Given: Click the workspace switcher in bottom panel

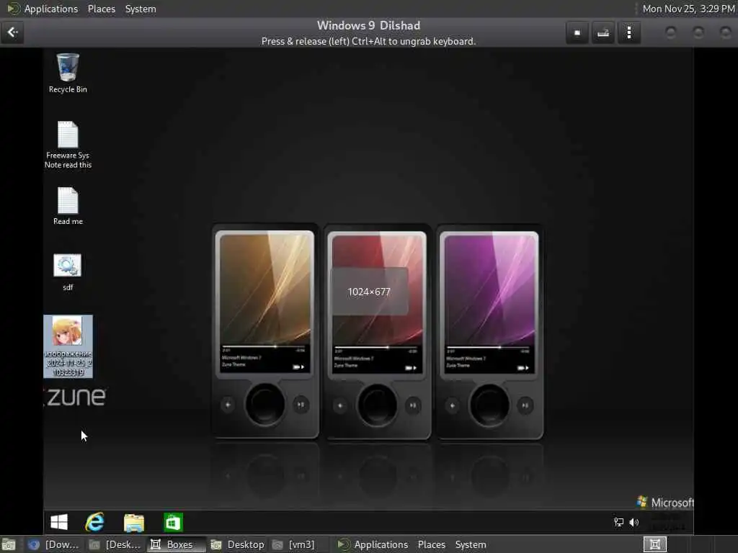Looking at the screenshot, I should (x=654, y=544).
